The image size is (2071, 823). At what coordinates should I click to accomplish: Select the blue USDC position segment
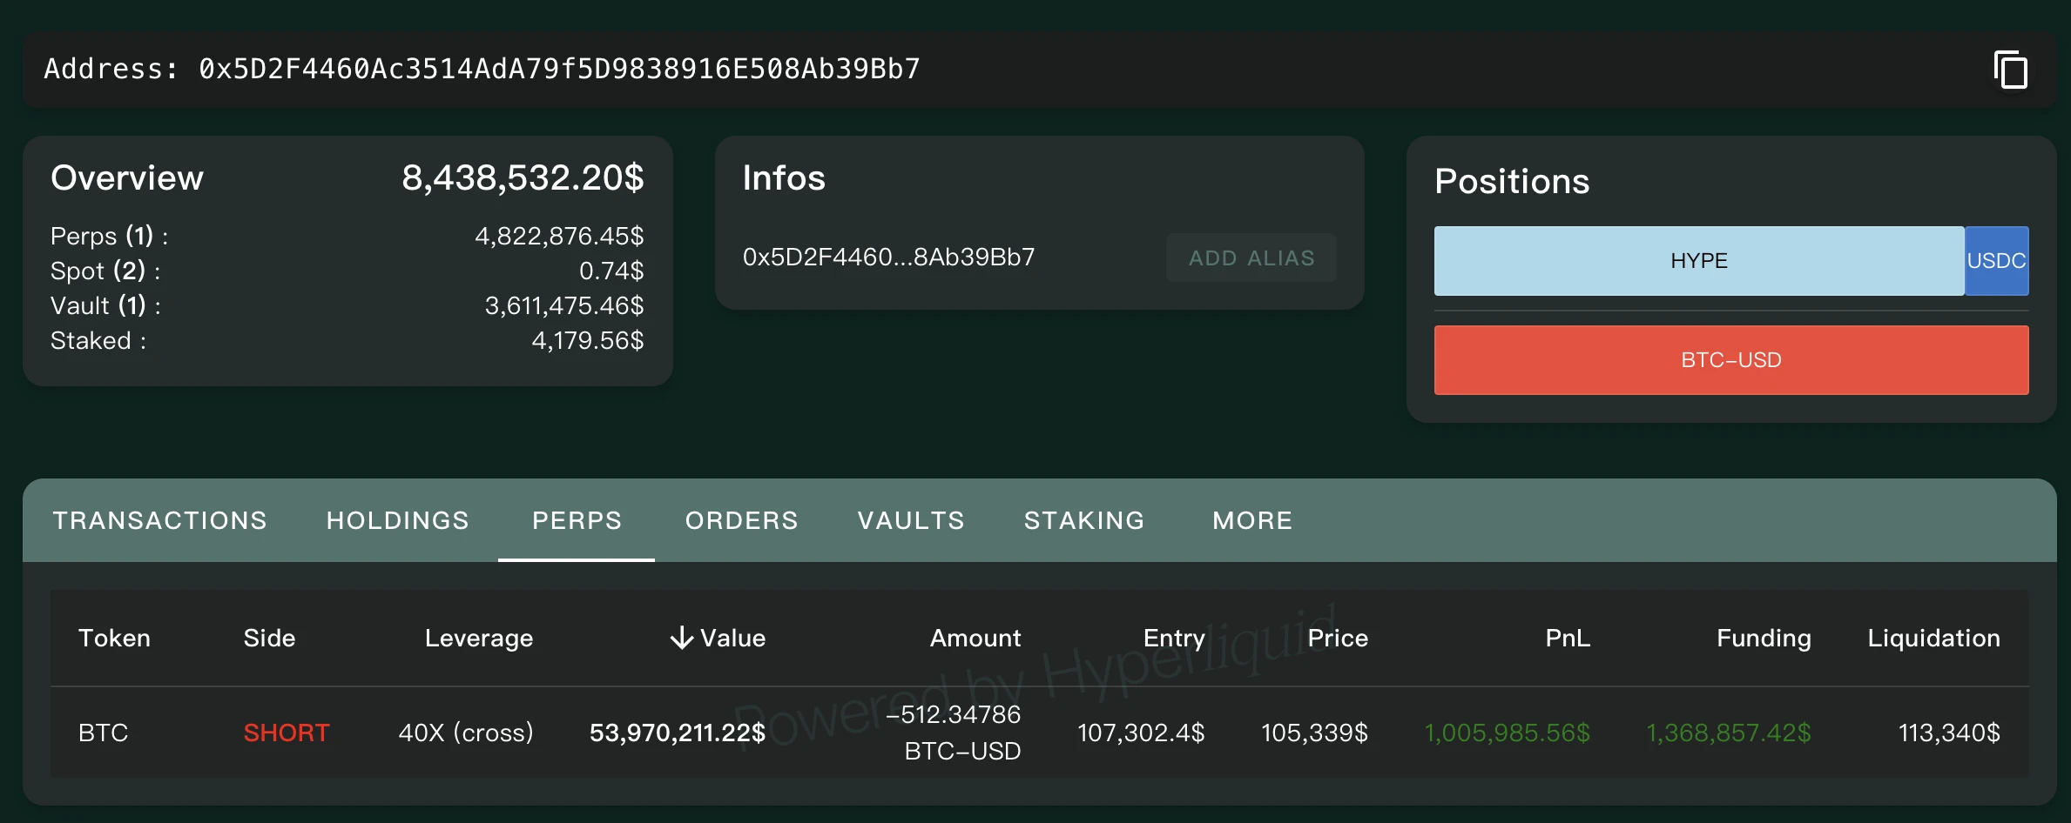pos(1996,261)
